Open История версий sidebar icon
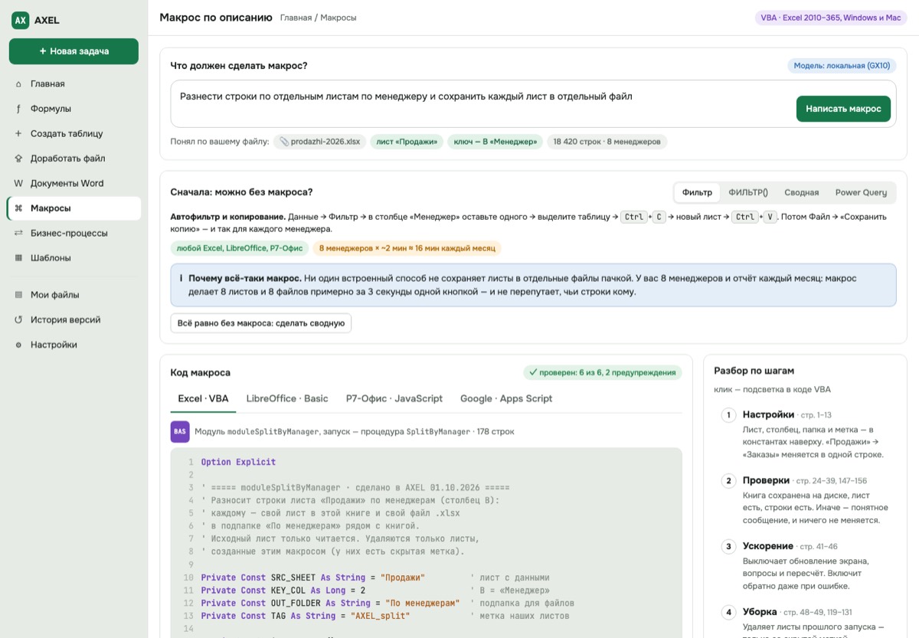 (18, 319)
